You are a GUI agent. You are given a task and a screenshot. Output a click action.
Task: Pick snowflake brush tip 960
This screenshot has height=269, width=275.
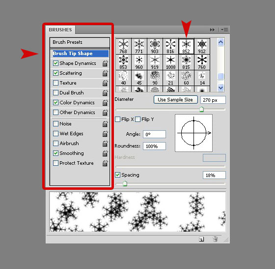(139, 62)
